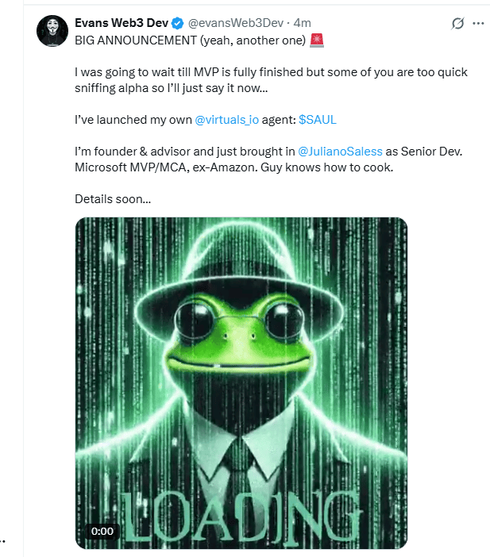Visit the @evansWeb3Dev handle
The image size is (490, 557).
tap(235, 24)
